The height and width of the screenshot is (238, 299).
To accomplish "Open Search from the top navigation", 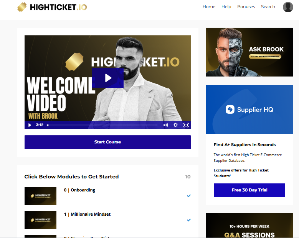I will [268, 7].
